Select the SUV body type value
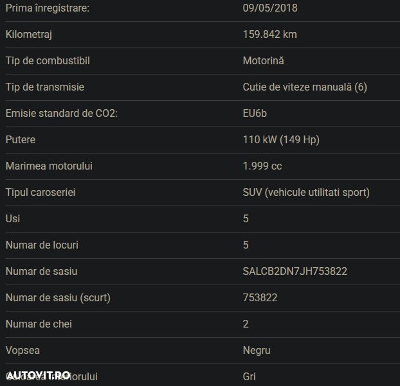 306,192
